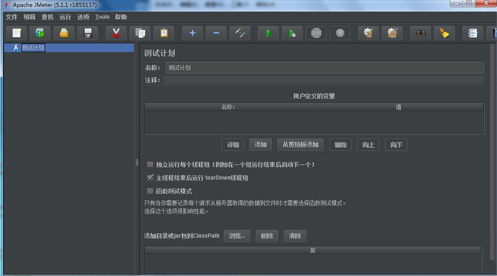
Task: Click the 从剪贴板添加 button
Action: point(300,145)
